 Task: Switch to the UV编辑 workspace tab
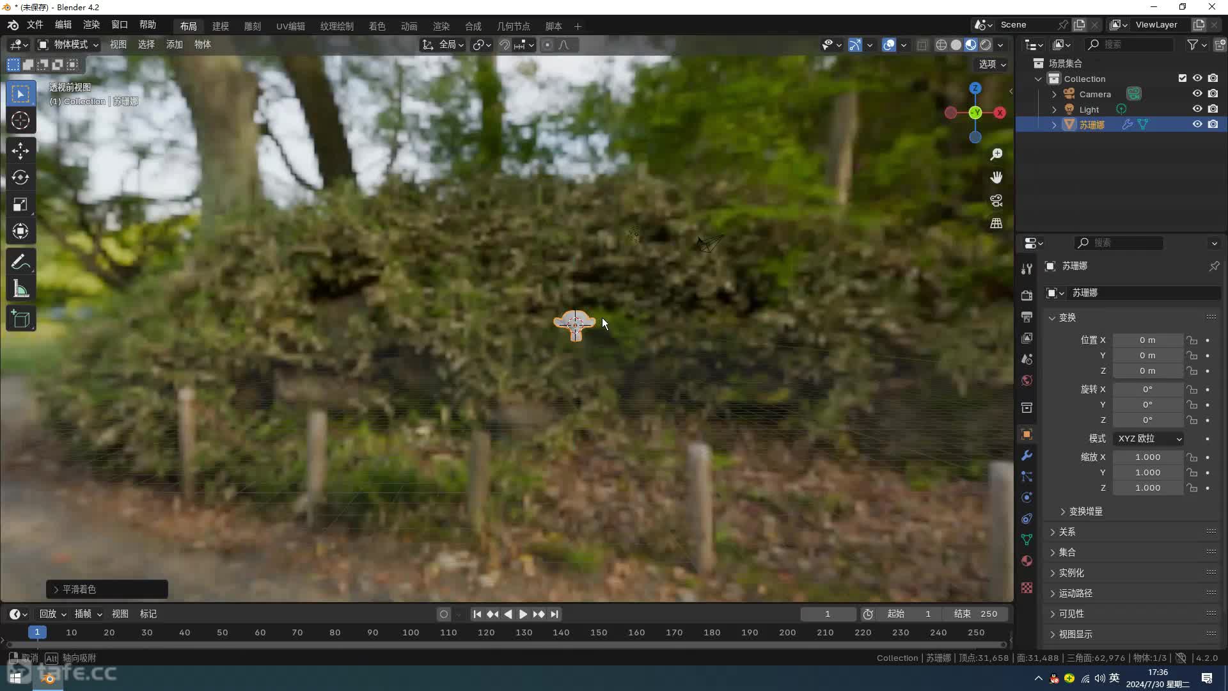[x=290, y=26]
